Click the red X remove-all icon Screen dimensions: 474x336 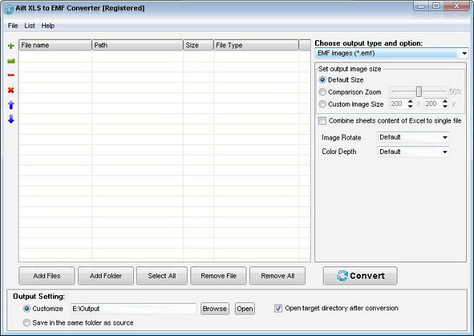pos(11,90)
